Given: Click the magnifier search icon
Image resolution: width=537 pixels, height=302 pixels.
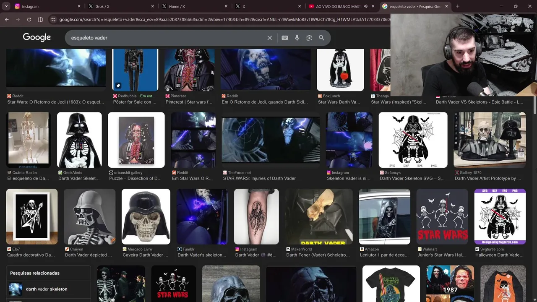Looking at the screenshot, I should point(321,38).
